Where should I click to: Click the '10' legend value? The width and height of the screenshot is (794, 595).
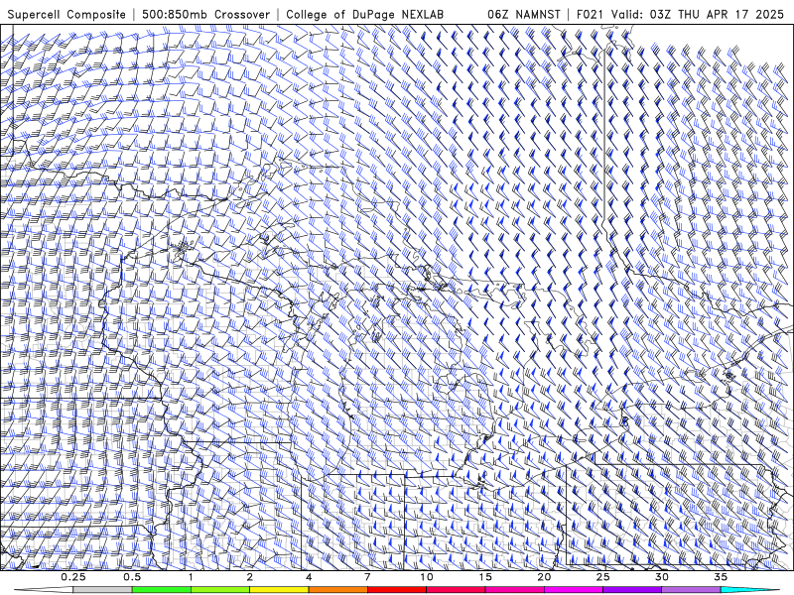pyautogui.click(x=427, y=577)
